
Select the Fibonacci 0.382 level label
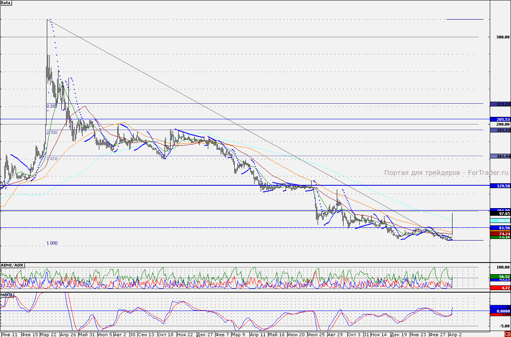tap(52, 106)
